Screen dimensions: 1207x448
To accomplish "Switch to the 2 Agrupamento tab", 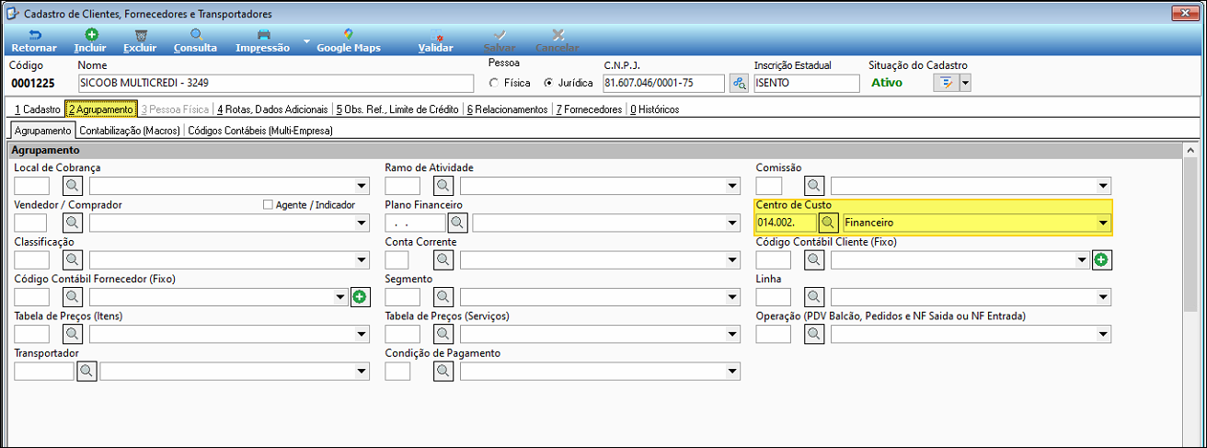I will click(101, 109).
